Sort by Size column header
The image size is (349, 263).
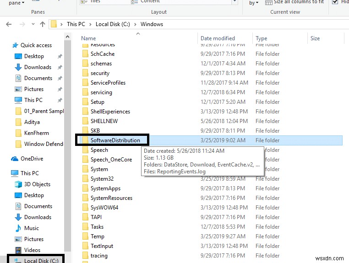point(315,38)
